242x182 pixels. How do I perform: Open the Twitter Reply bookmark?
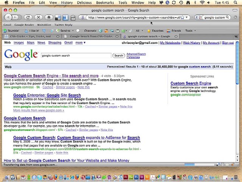click(x=63, y=25)
